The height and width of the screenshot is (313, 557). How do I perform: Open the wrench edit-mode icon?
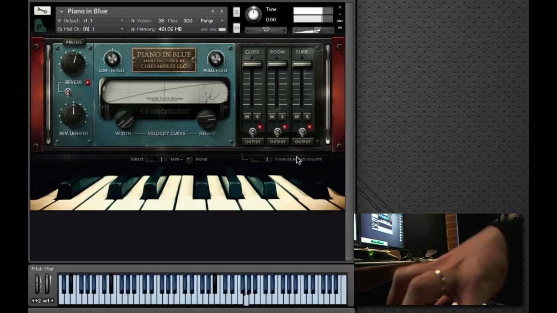point(42,11)
